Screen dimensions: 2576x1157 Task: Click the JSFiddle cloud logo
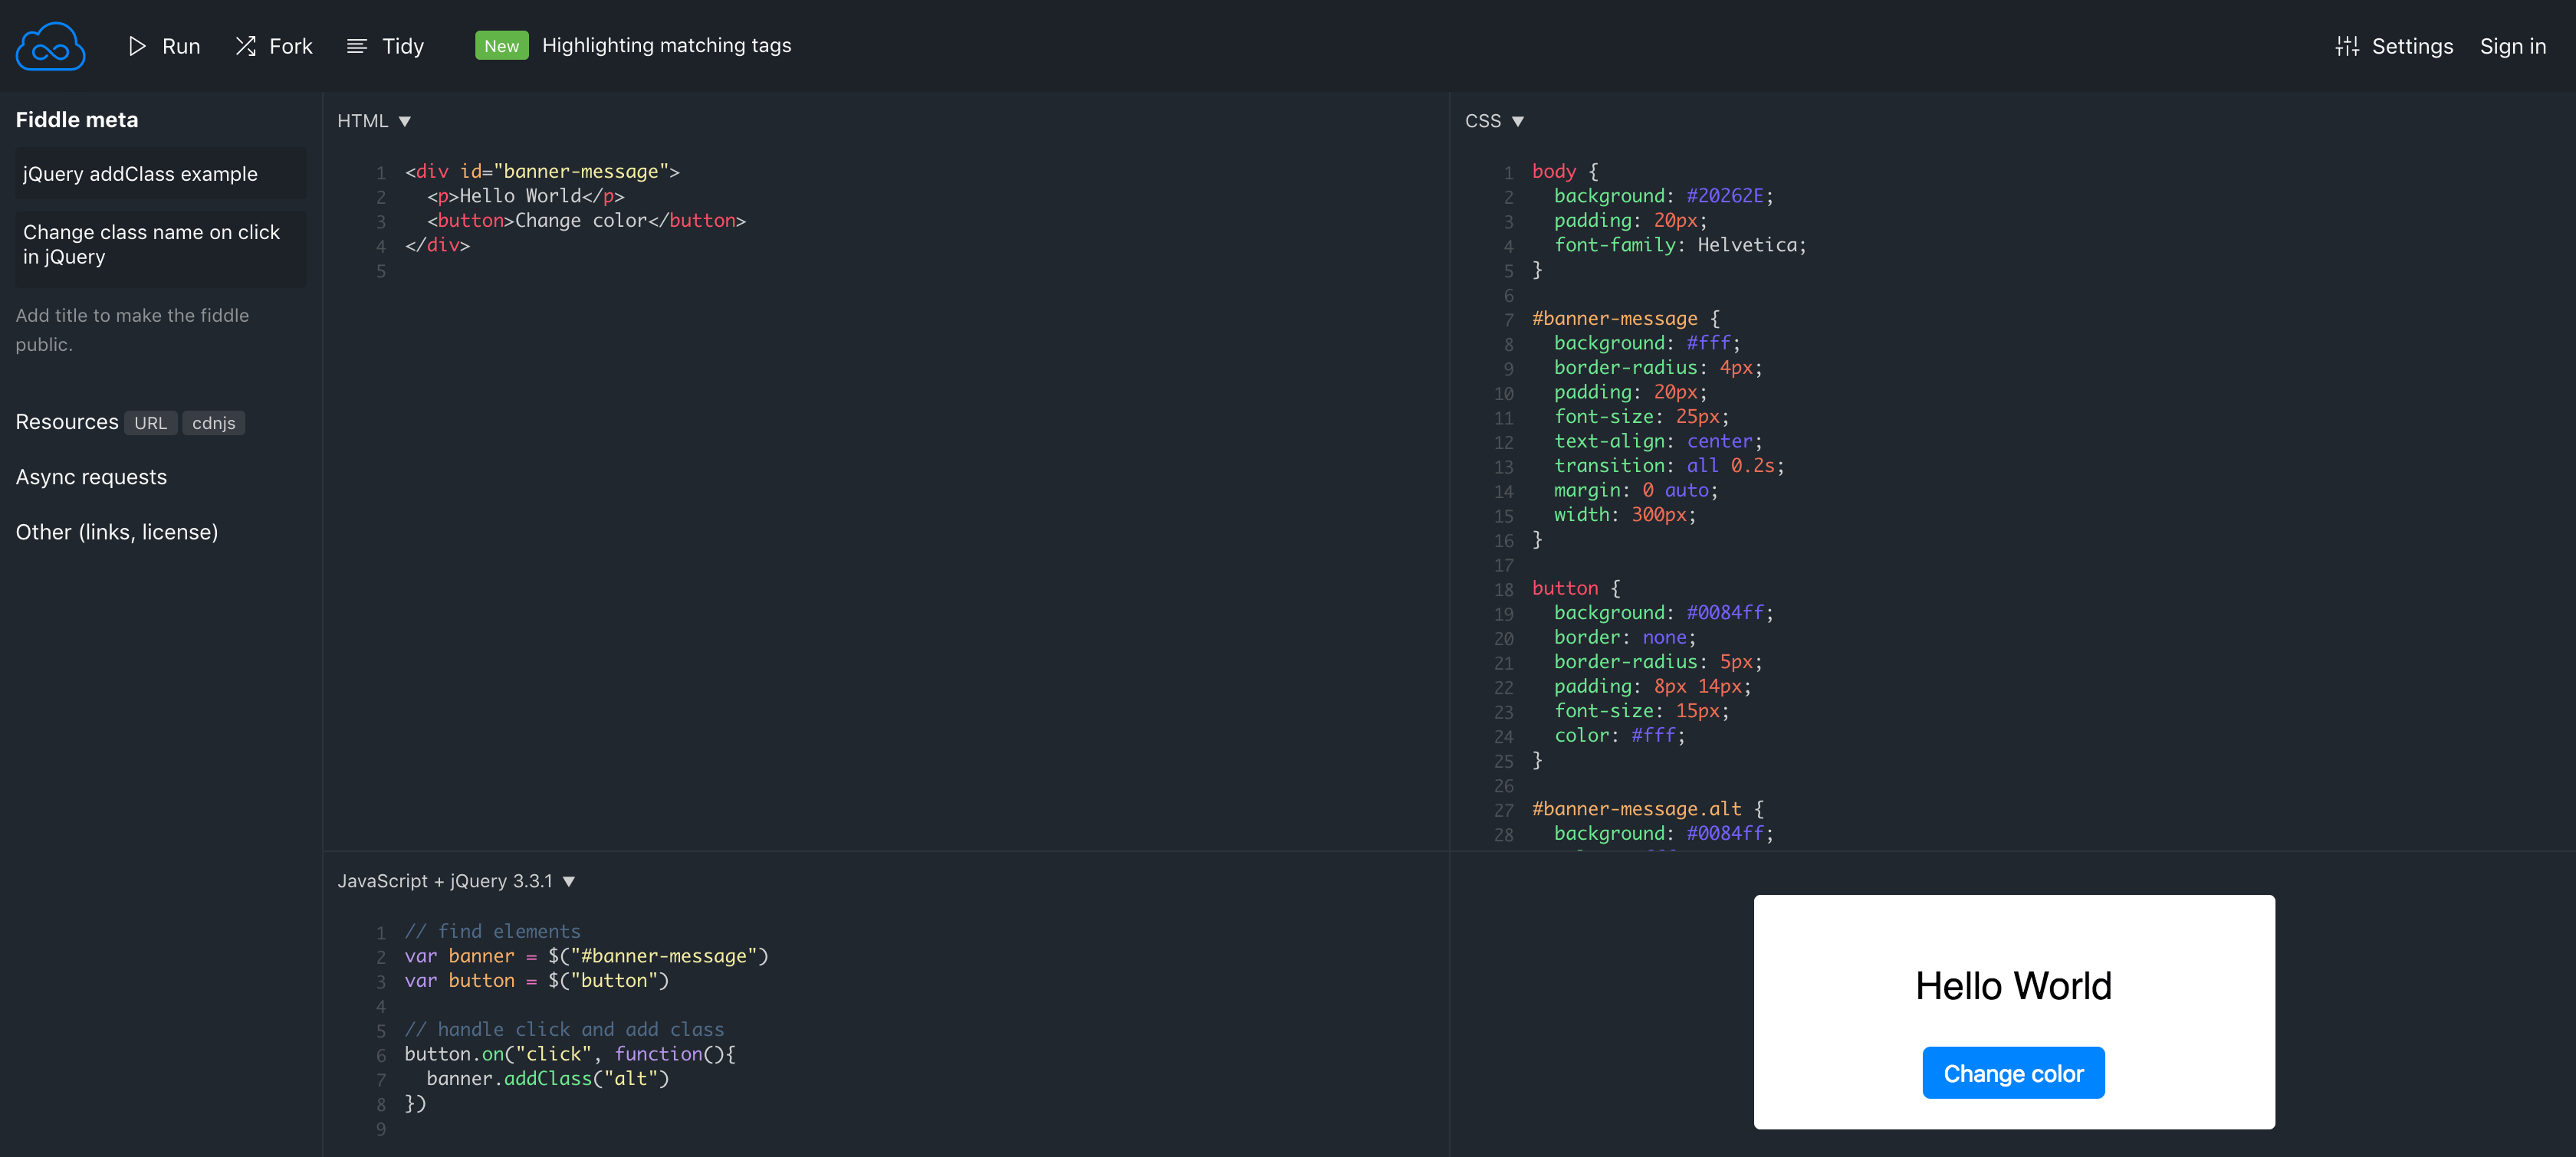click(50, 45)
